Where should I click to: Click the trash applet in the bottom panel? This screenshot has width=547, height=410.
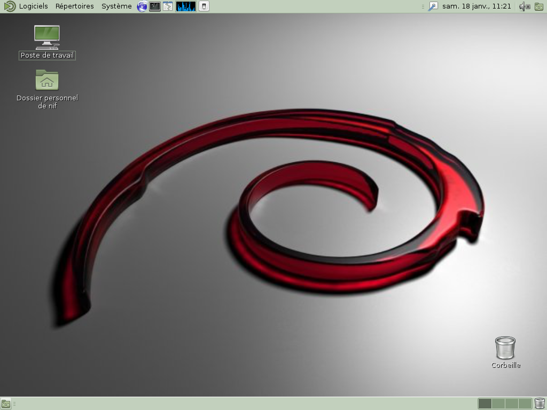(540, 404)
